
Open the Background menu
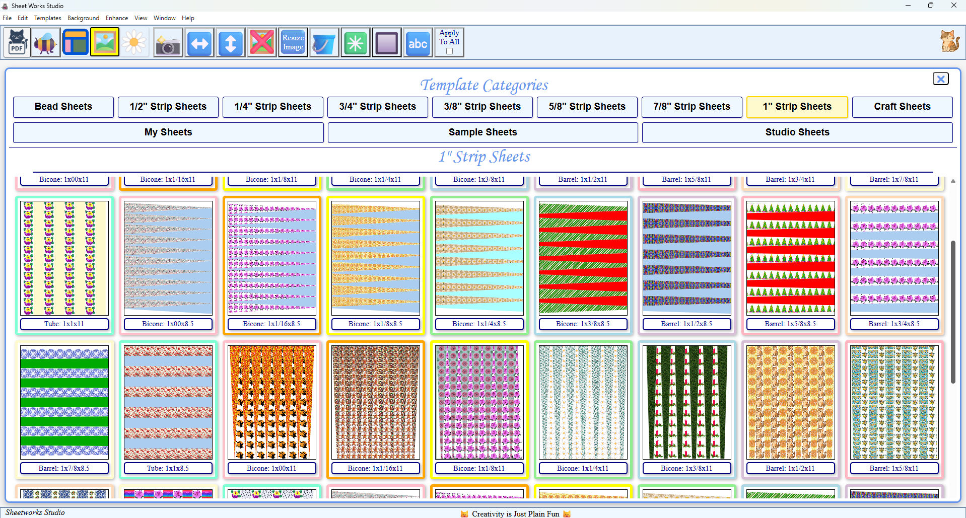83,18
